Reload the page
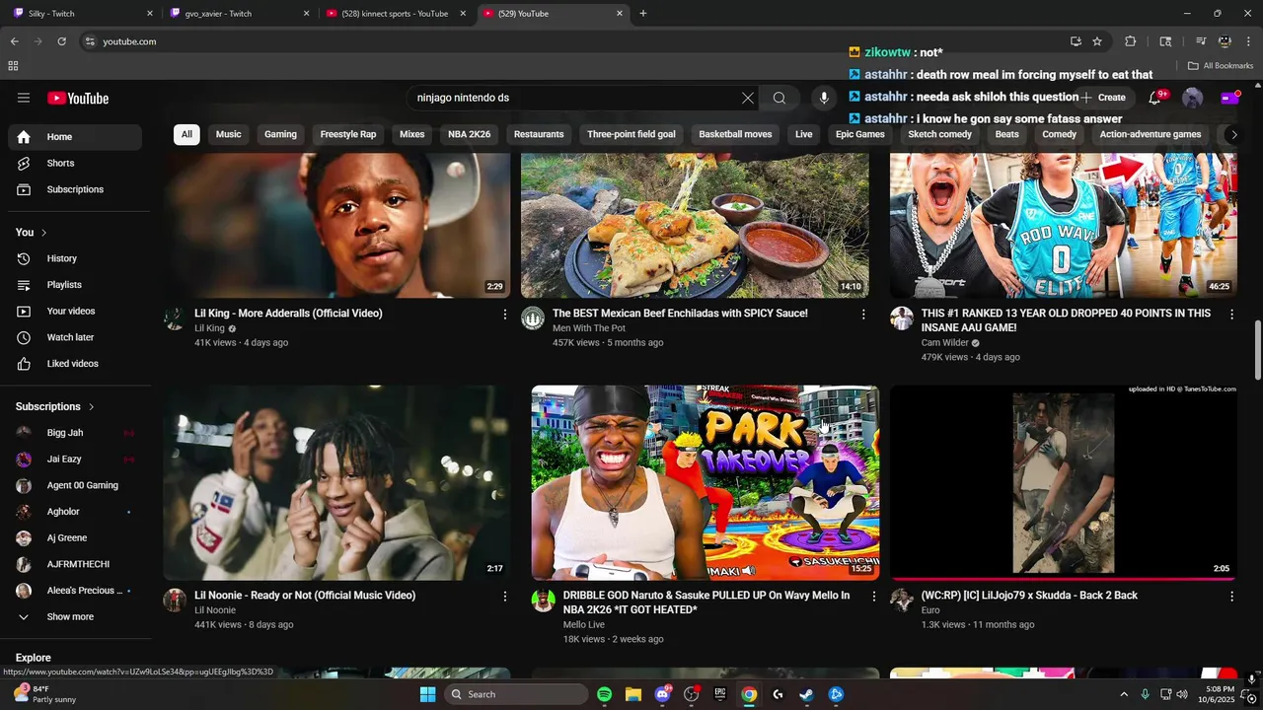1263x710 pixels. (61, 41)
